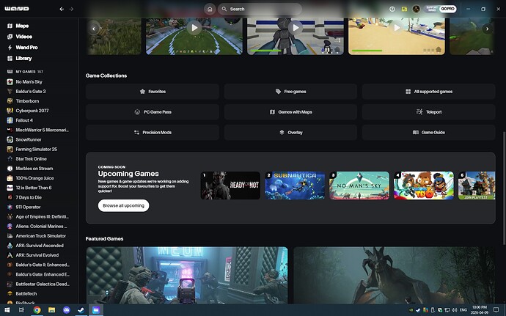Screen dimensions: 506x316
Task: Open Discord from the taskbar
Action: (x=67, y=310)
